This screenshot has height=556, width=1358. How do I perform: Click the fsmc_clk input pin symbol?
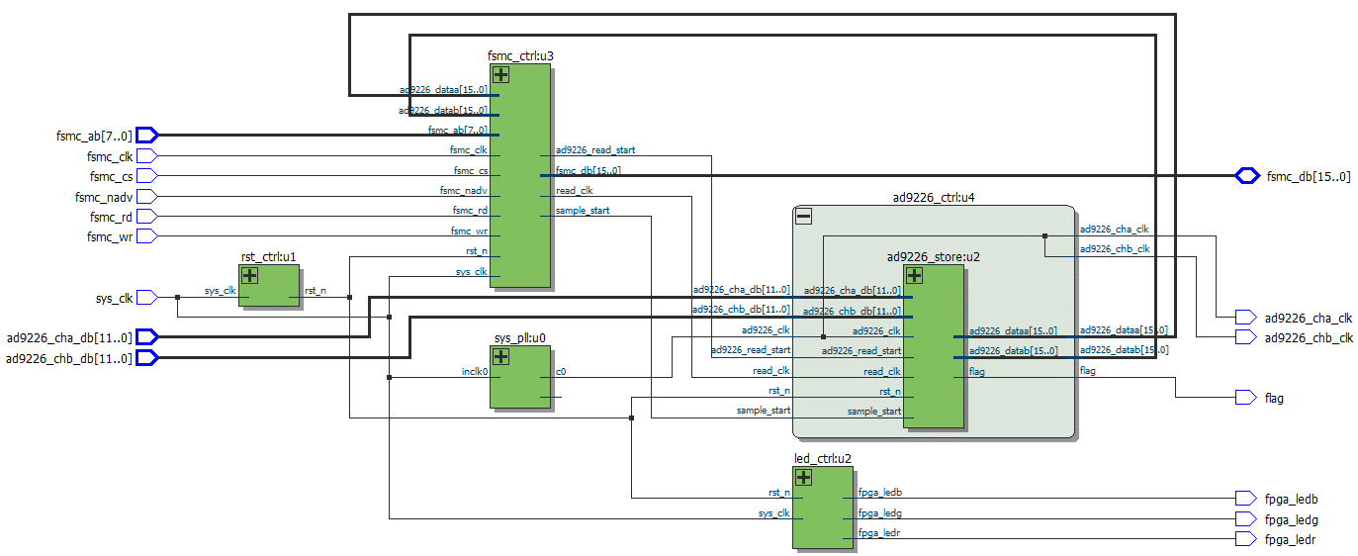tap(146, 156)
